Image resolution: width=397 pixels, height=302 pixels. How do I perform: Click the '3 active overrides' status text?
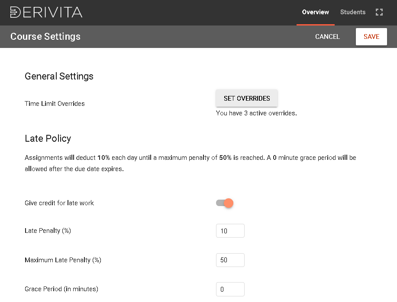pyautogui.click(x=256, y=114)
